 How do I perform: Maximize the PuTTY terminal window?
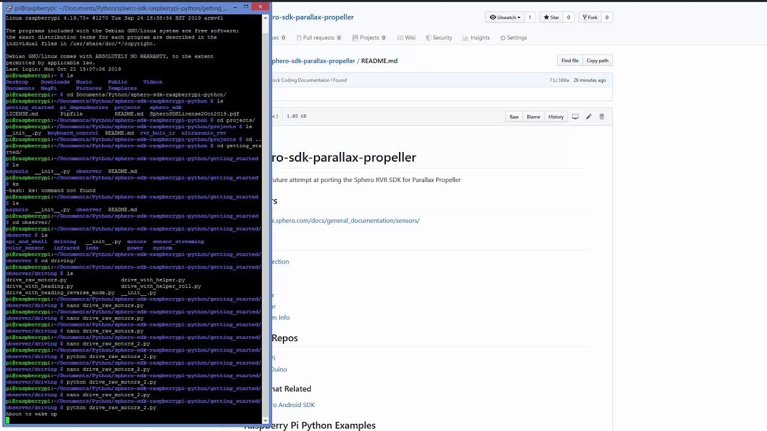point(246,7)
